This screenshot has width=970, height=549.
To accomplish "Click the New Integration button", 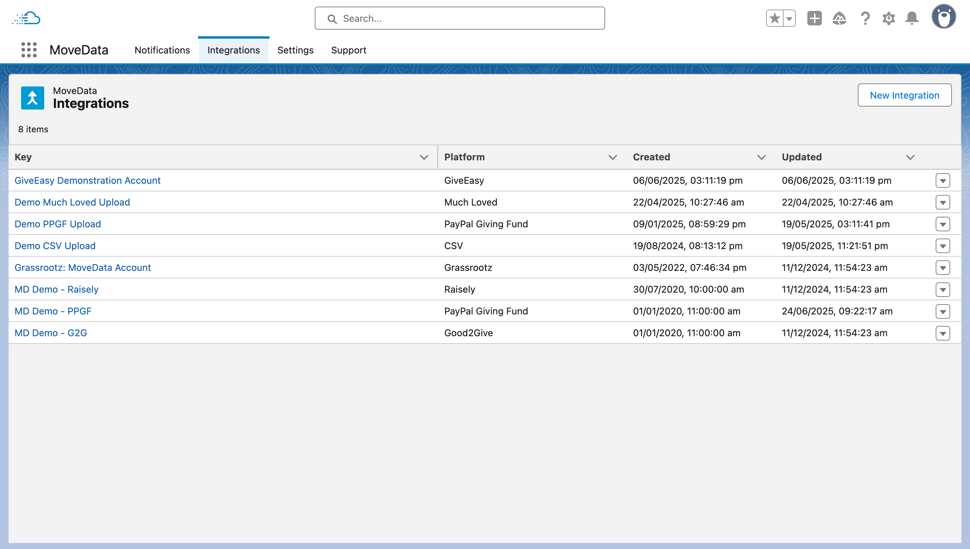I will click(904, 95).
